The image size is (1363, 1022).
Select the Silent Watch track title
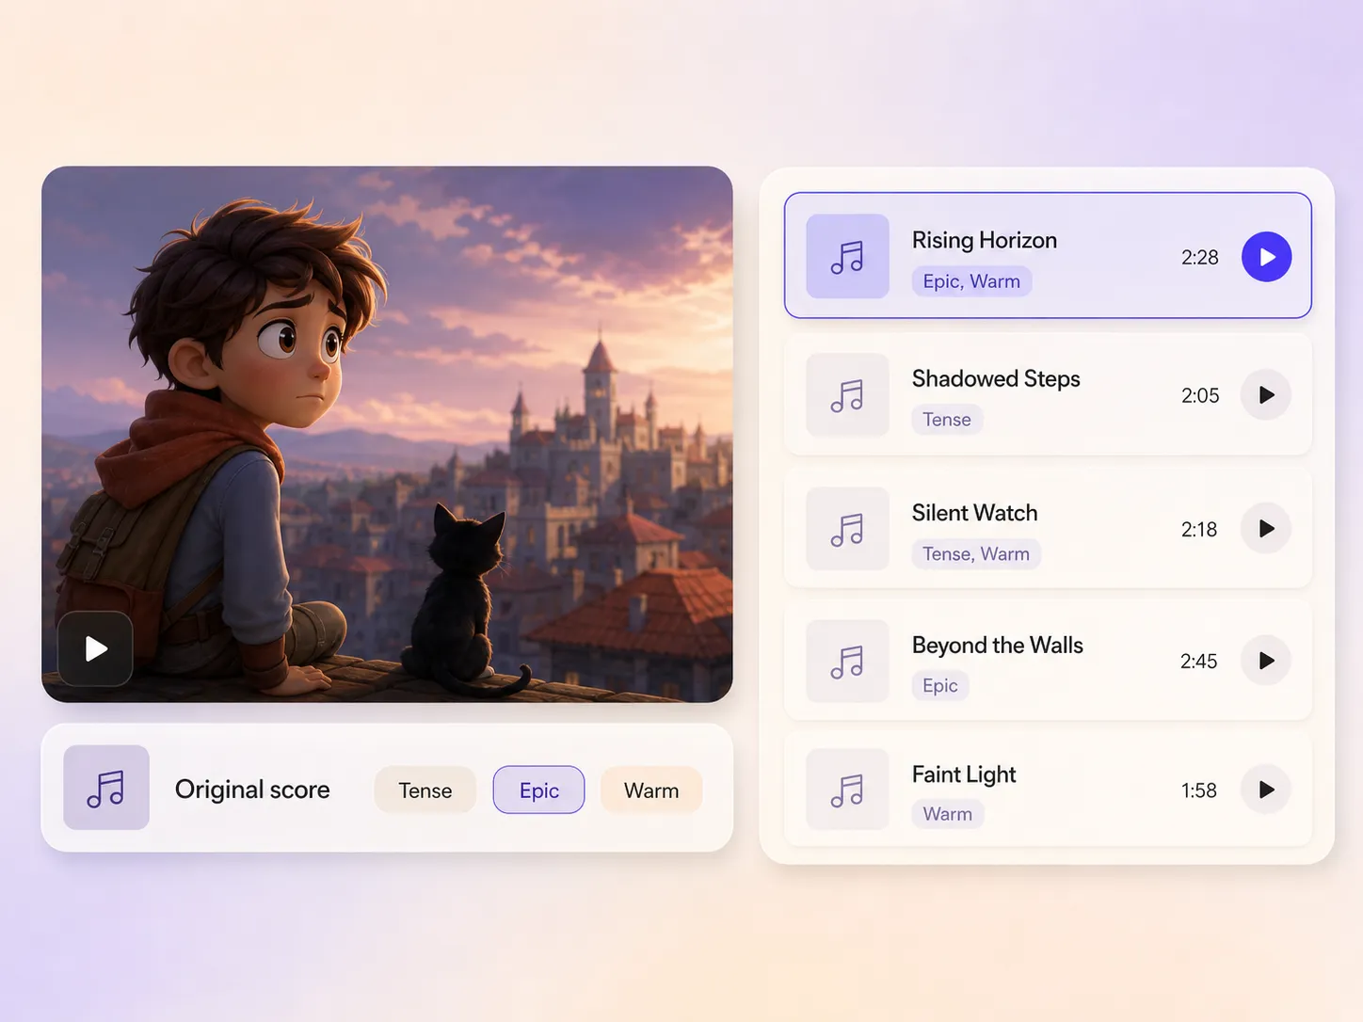(x=975, y=513)
